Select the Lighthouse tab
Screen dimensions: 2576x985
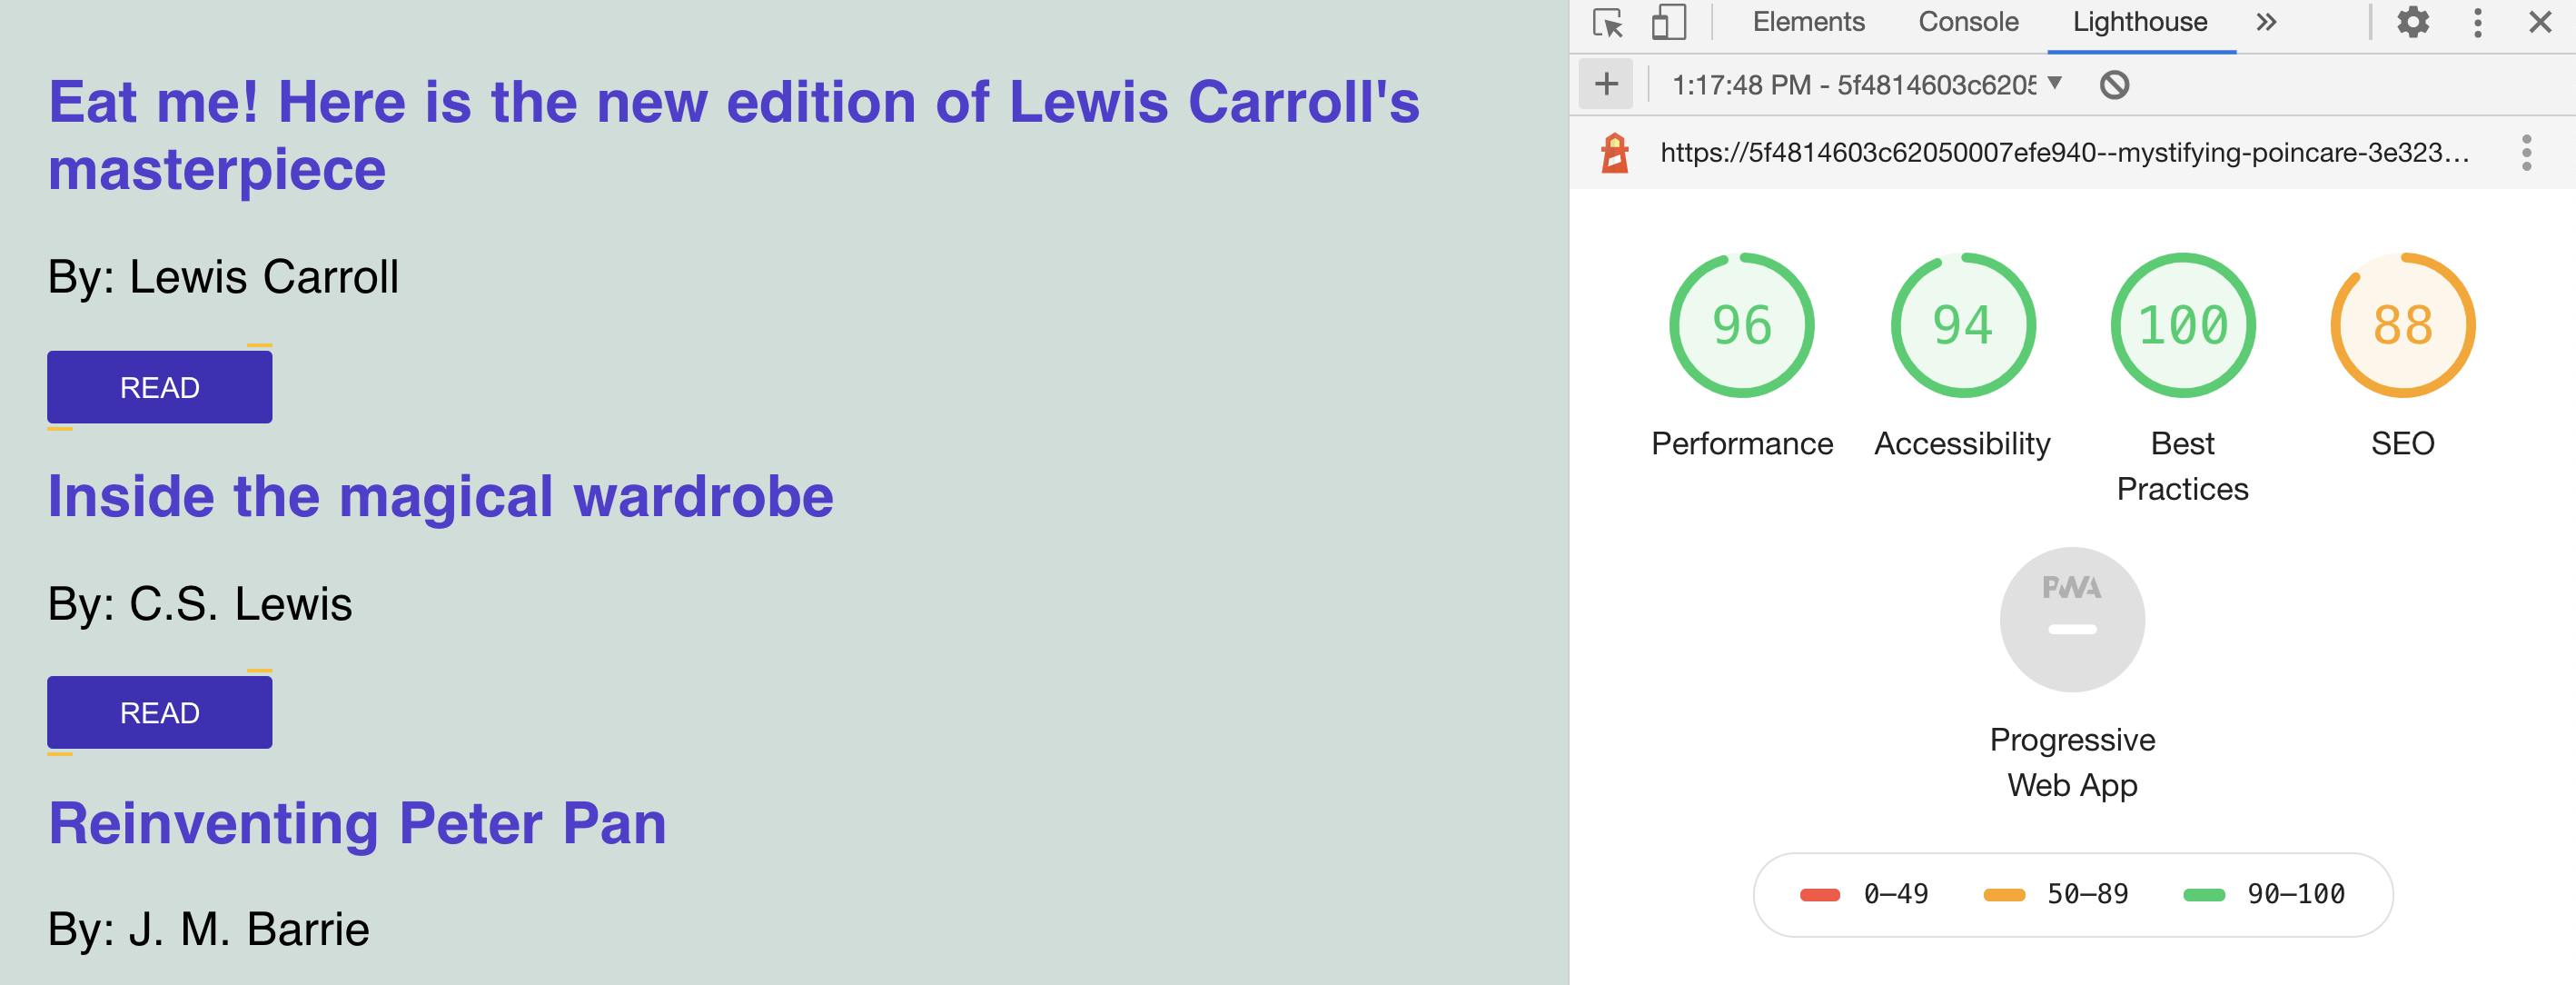coord(2140,22)
